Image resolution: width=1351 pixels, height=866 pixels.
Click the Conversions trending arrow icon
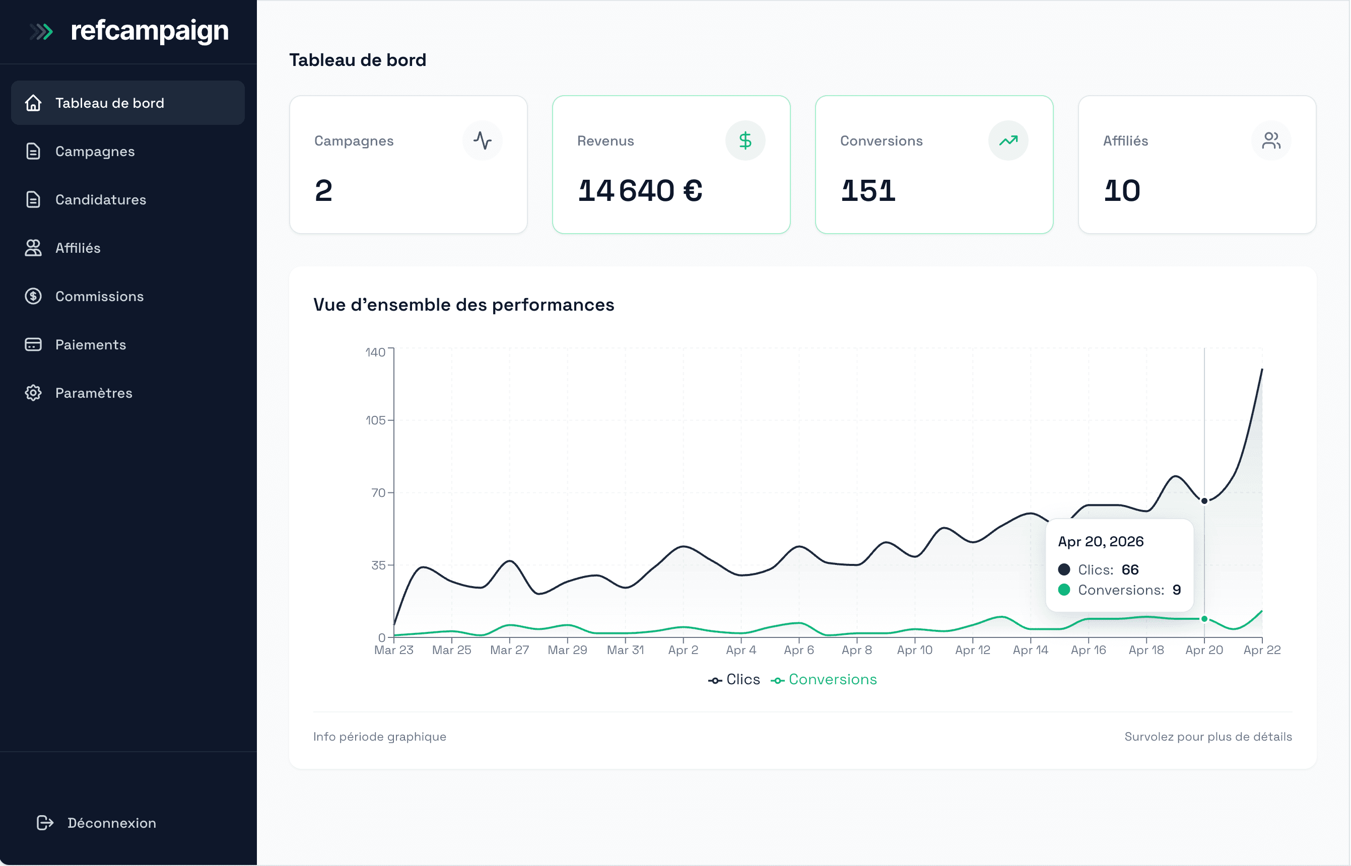click(1008, 140)
